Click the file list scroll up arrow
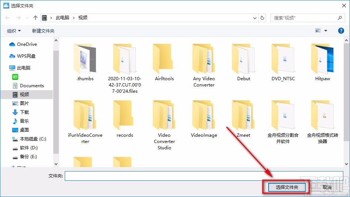 coord(346,40)
